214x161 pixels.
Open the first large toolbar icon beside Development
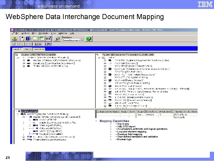[x=14, y=38]
